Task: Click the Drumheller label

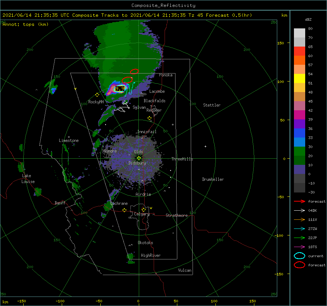Action: [x=213, y=179]
